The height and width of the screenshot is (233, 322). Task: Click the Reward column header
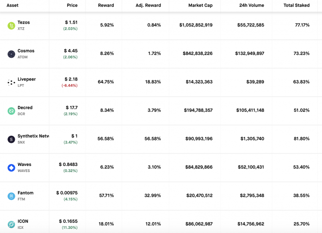coord(106,6)
